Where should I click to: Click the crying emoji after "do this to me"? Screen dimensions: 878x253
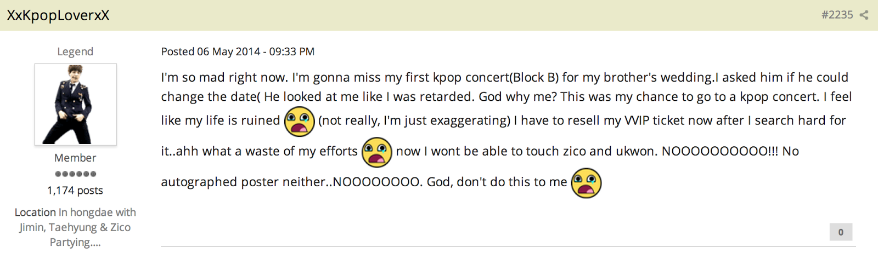click(587, 183)
